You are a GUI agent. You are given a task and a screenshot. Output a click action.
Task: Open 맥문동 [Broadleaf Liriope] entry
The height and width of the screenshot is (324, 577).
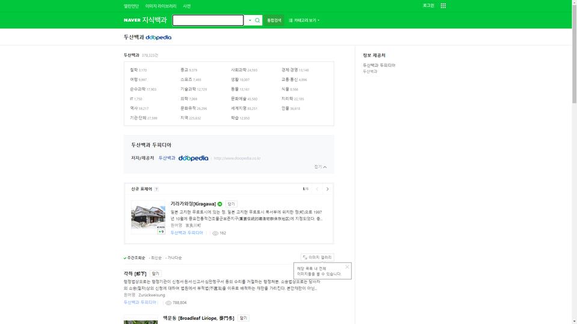click(199, 318)
